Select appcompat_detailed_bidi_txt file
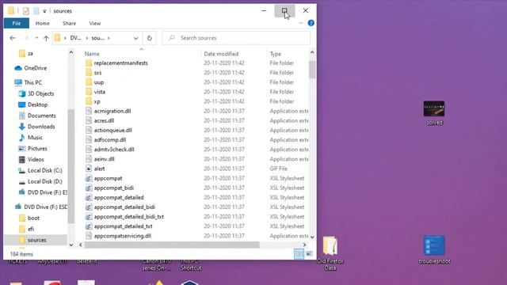The height and width of the screenshot is (285, 507). point(128,217)
